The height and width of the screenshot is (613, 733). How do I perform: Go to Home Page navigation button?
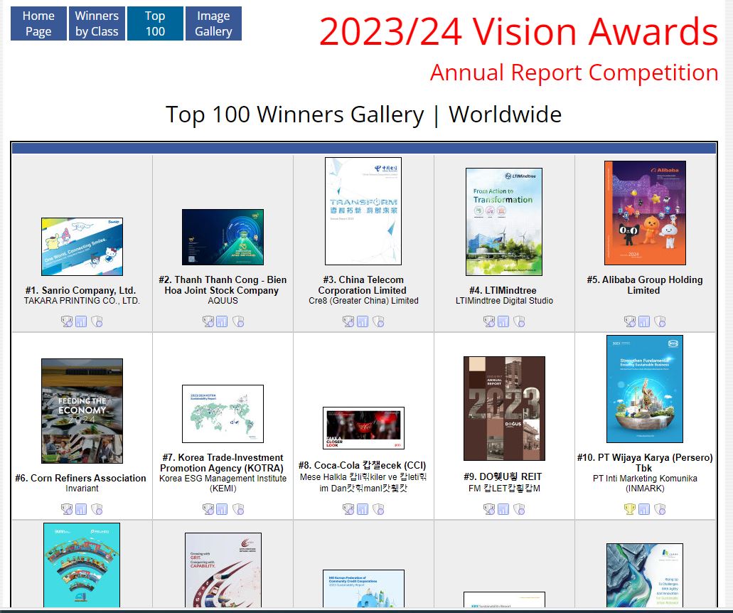tap(38, 23)
